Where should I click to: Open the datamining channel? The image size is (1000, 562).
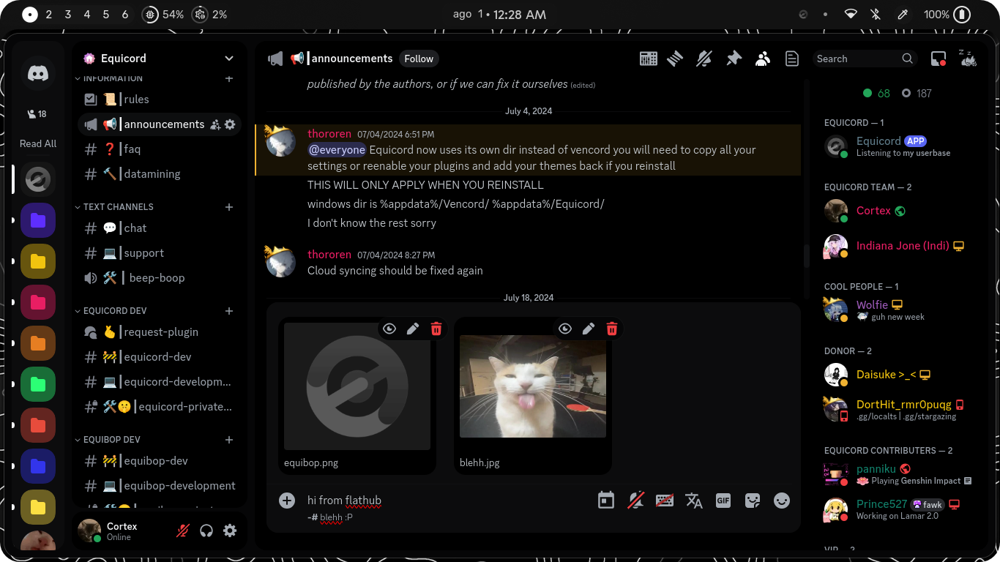[160, 174]
